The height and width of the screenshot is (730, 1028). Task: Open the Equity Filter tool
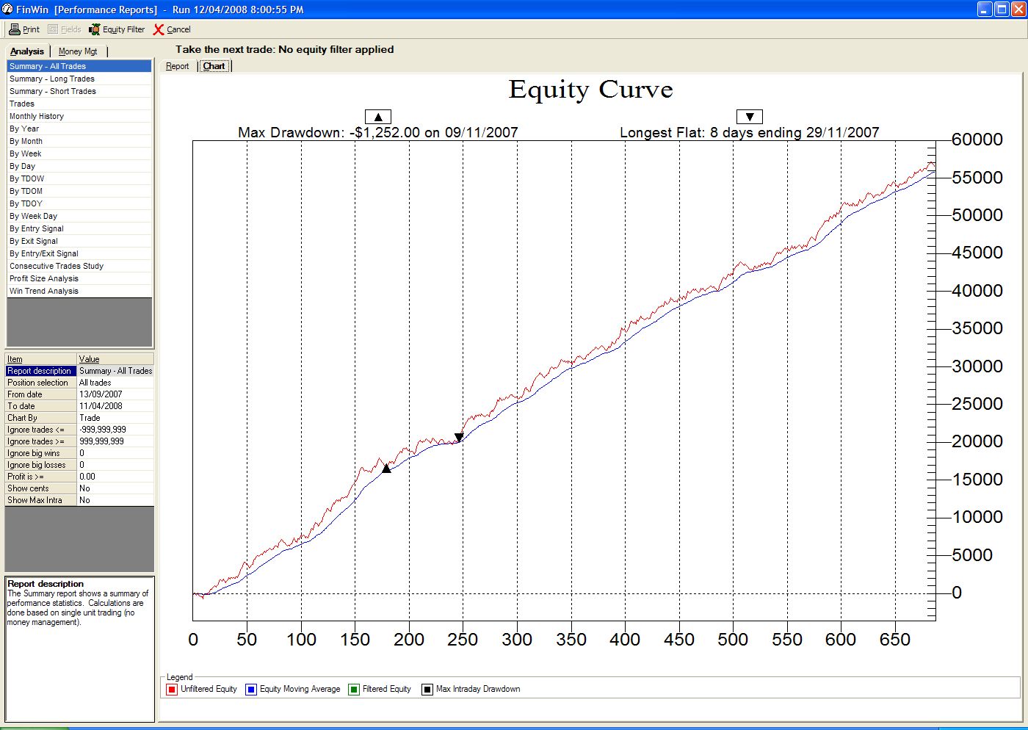point(117,29)
